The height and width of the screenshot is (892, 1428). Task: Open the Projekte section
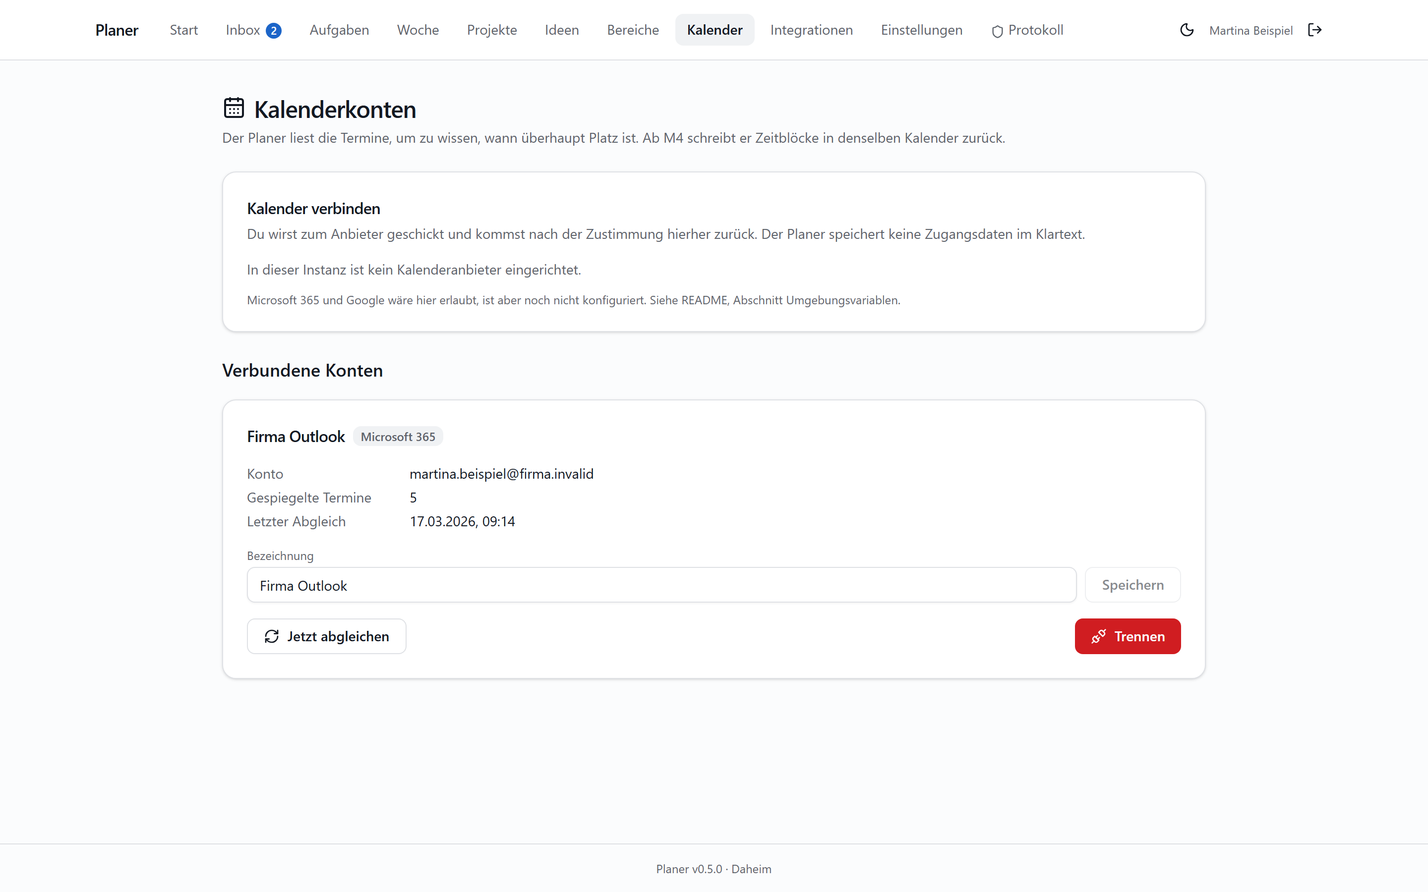tap(491, 30)
